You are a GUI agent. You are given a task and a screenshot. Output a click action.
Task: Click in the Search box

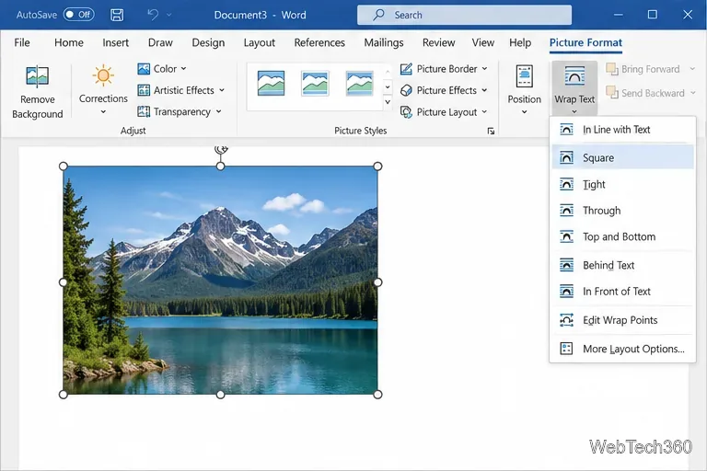coord(464,15)
